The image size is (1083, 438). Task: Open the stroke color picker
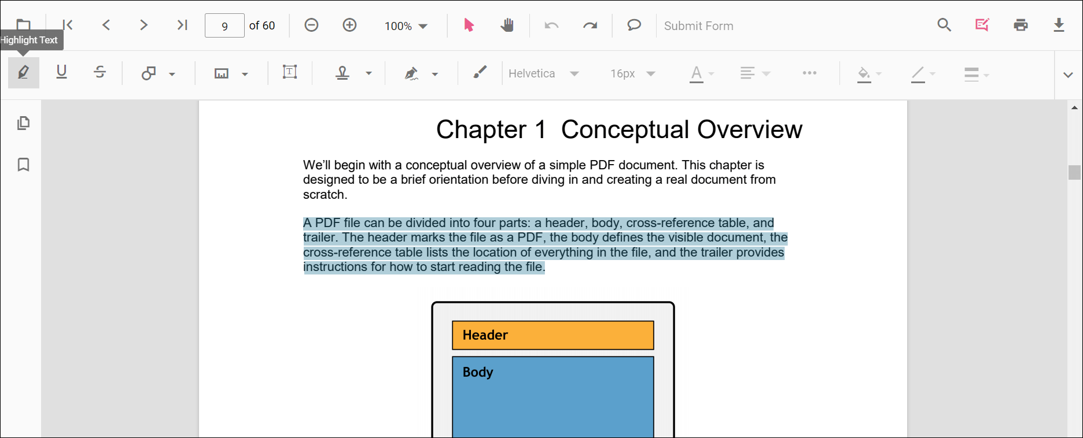click(923, 74)
